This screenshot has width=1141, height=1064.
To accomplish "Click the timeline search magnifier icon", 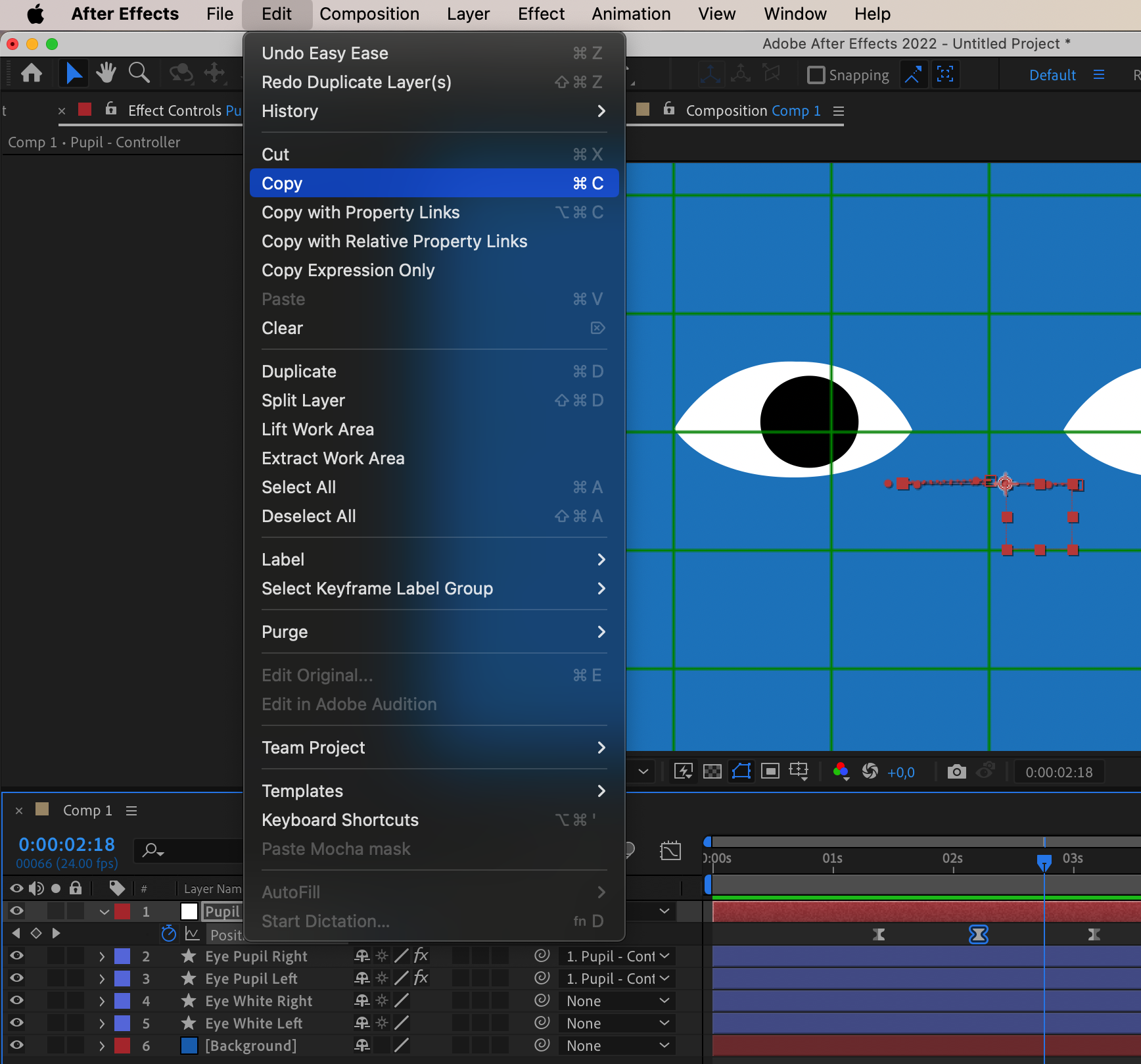I will (x=153, y=850).
